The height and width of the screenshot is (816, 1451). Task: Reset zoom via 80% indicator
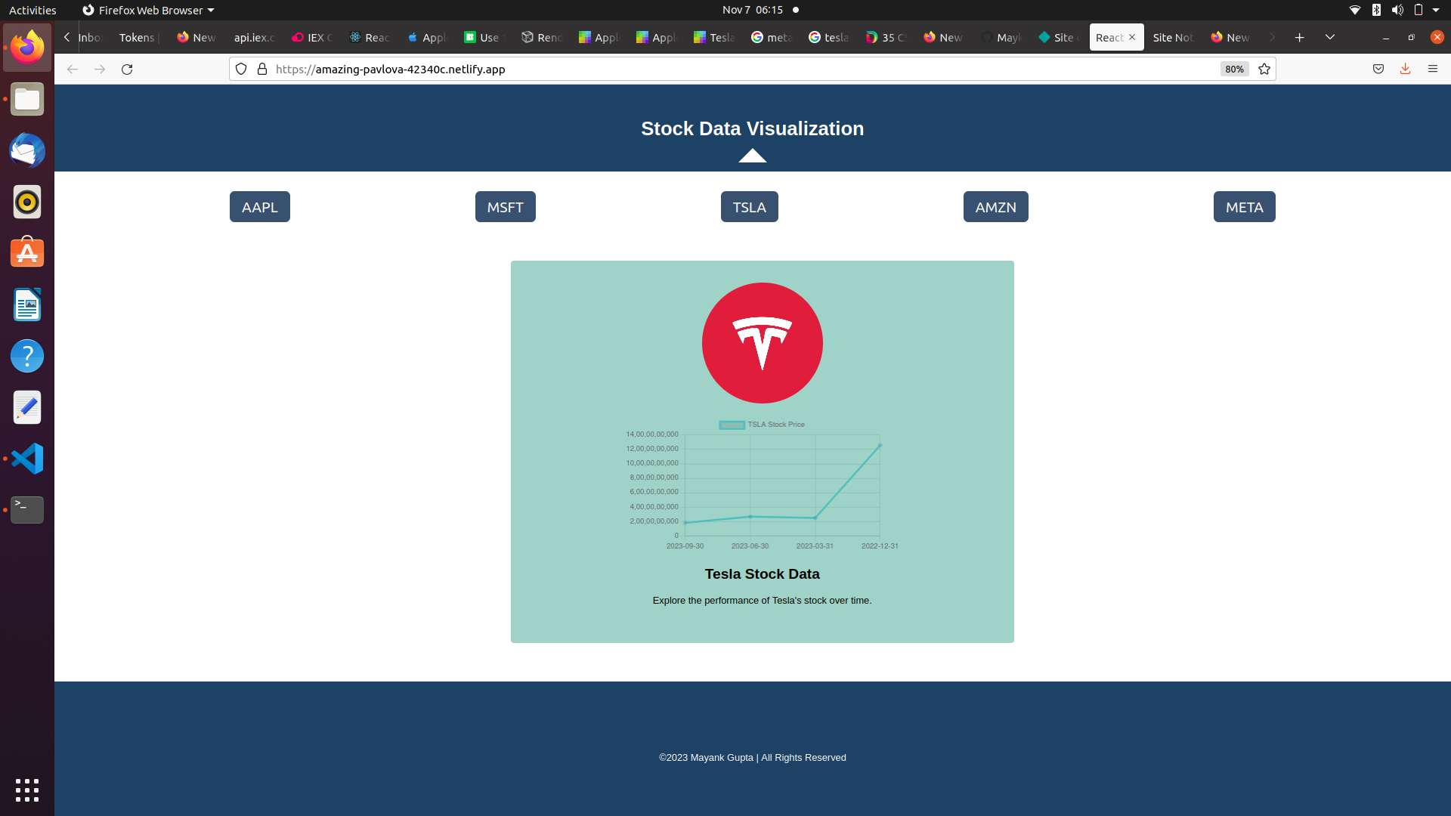point(1234,69)
